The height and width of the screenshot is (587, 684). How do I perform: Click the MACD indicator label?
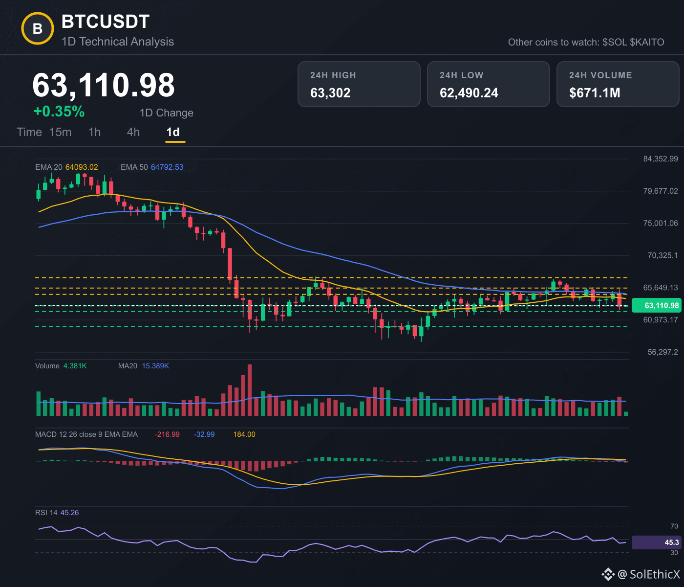[x=86, y=434]
